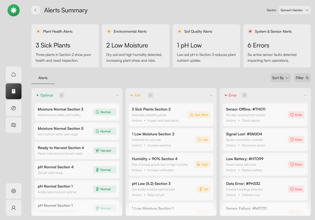Click Error badge on Sensor Offline #TH011
This screenshot has width=315, height=220.
click(x=296, y=115)
